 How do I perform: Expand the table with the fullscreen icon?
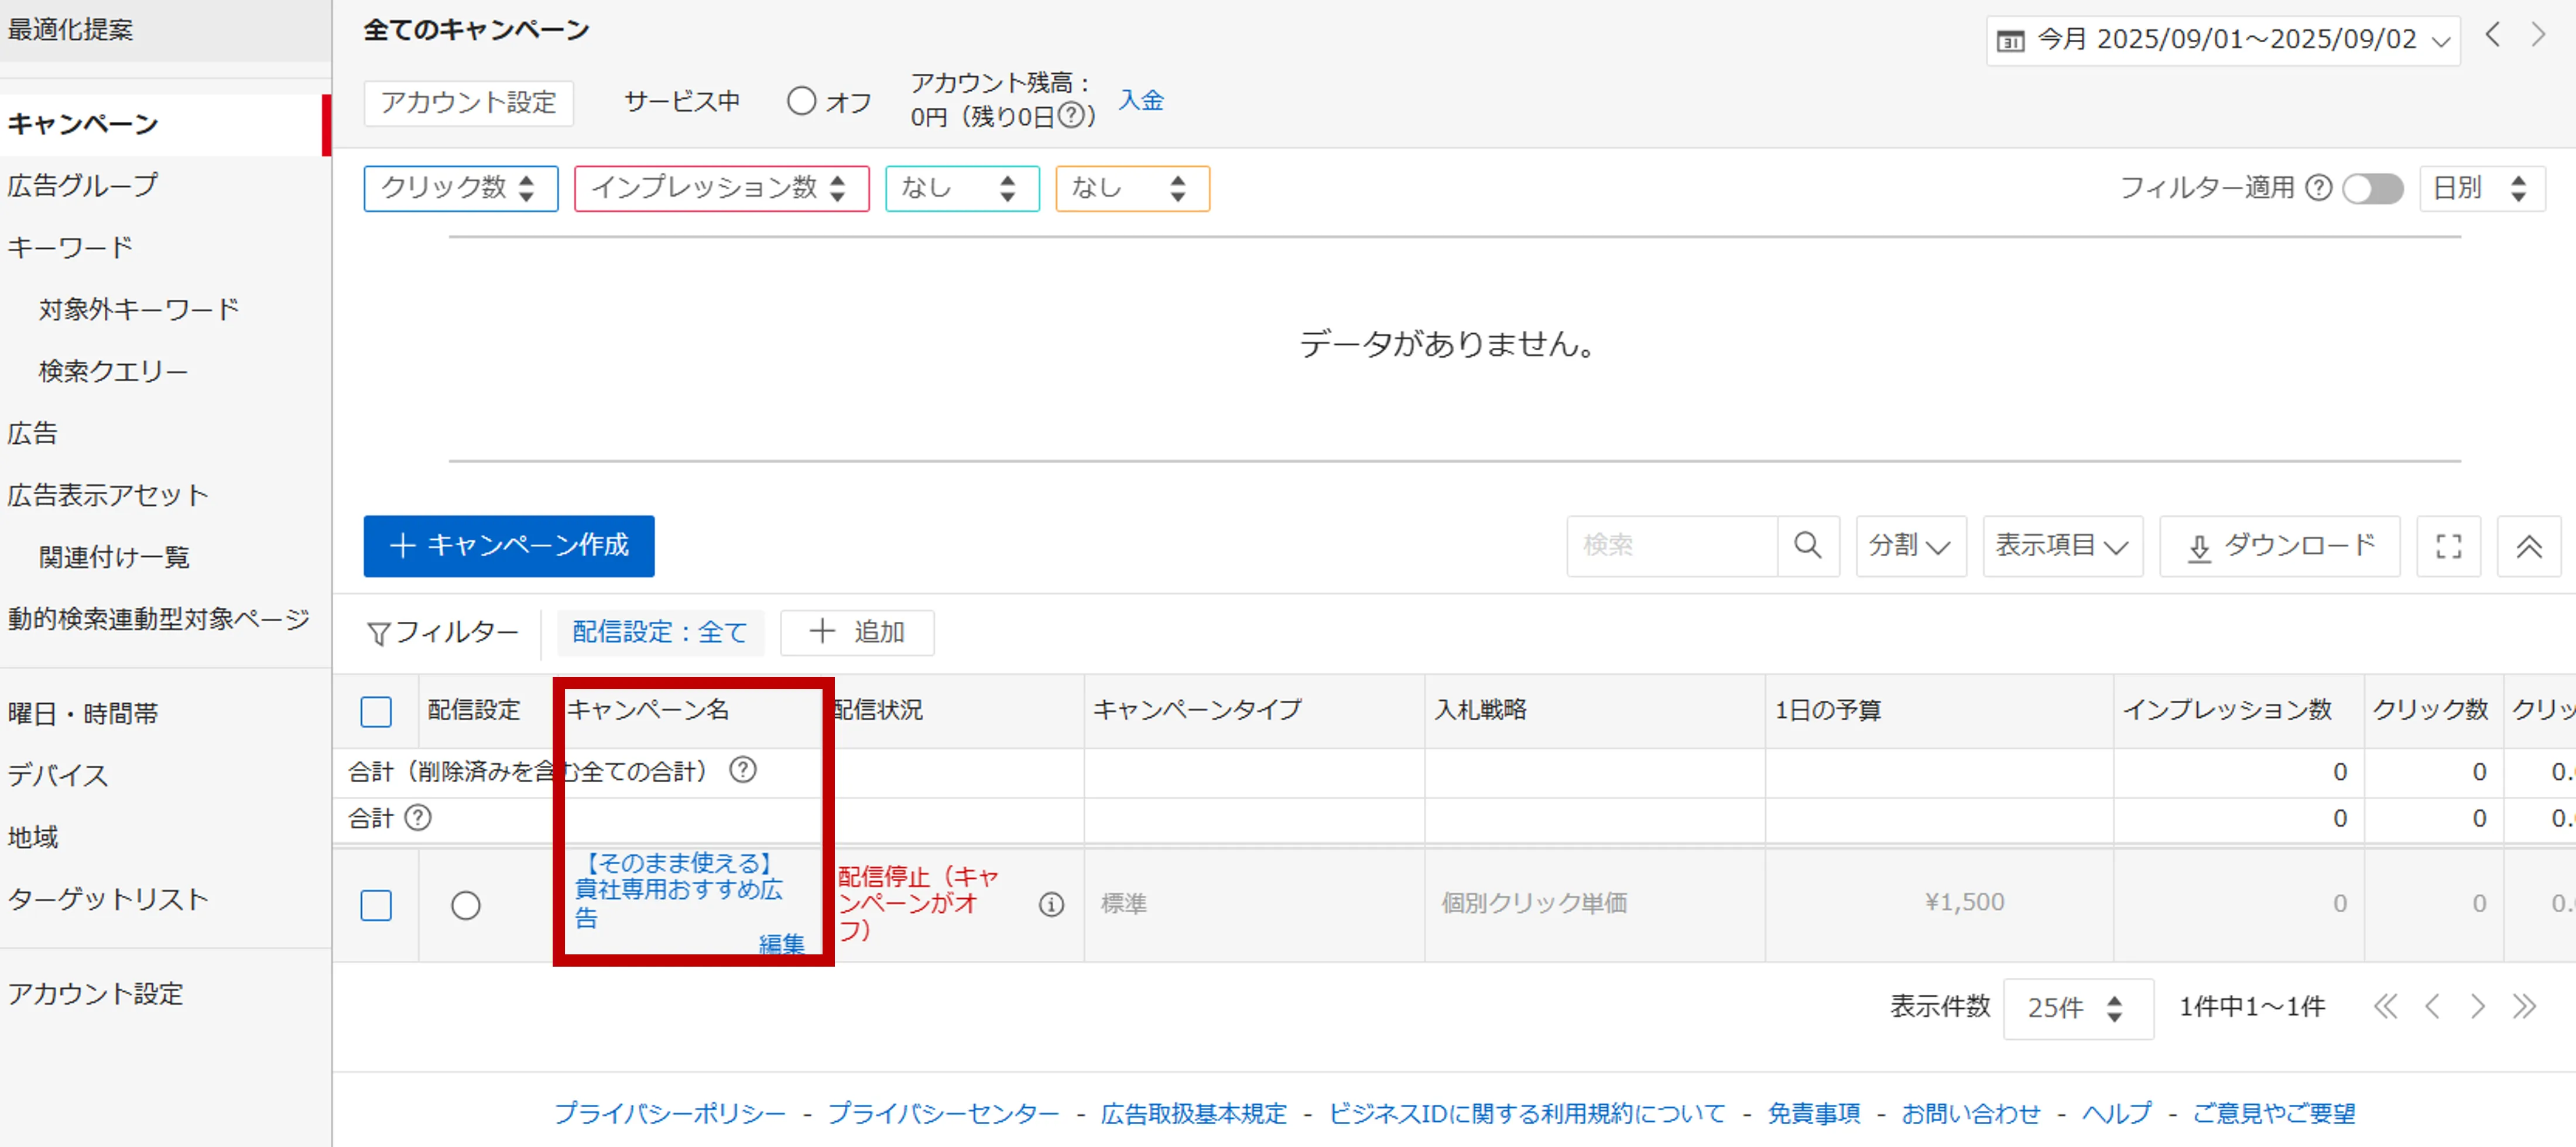click(2448, 546)
